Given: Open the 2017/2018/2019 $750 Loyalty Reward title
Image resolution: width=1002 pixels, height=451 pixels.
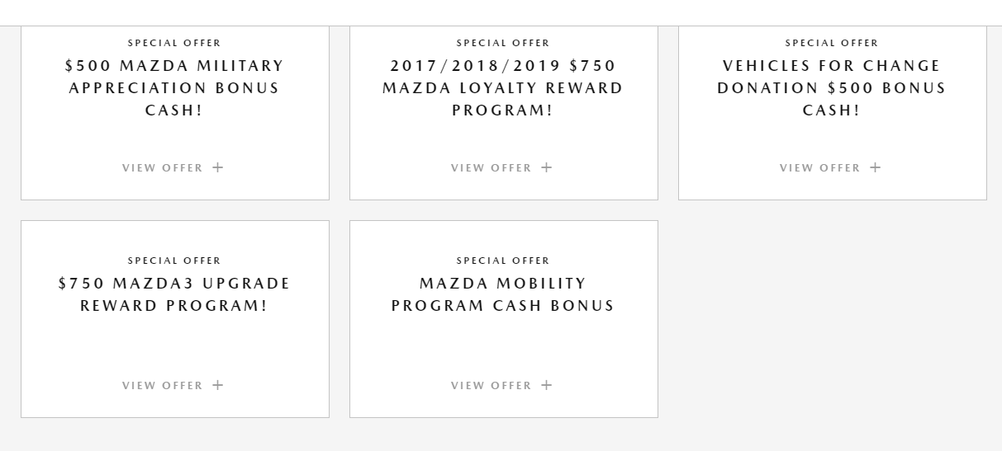Looking at the screenshot, I should coord(503,87).
